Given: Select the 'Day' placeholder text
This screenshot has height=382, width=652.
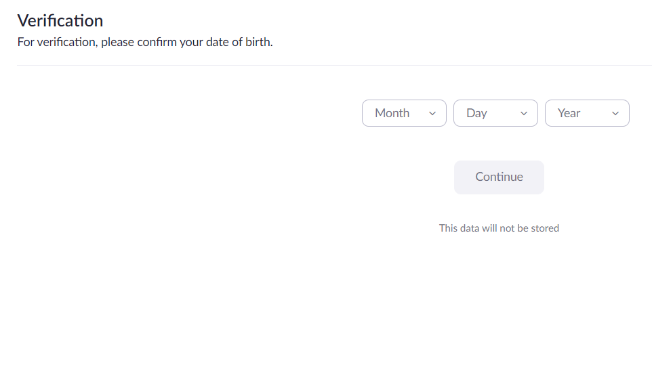Looking at the screenshot, I should coord(476,113).
